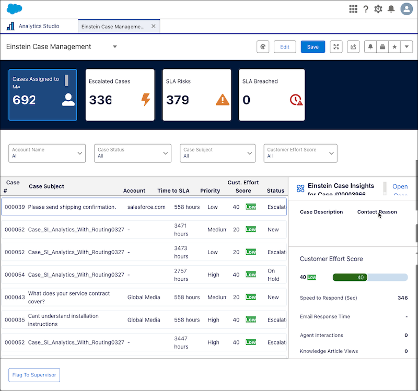Click the Knowledge Article Views label
This screenshot has width=418, height=391.
click(329, 351)
